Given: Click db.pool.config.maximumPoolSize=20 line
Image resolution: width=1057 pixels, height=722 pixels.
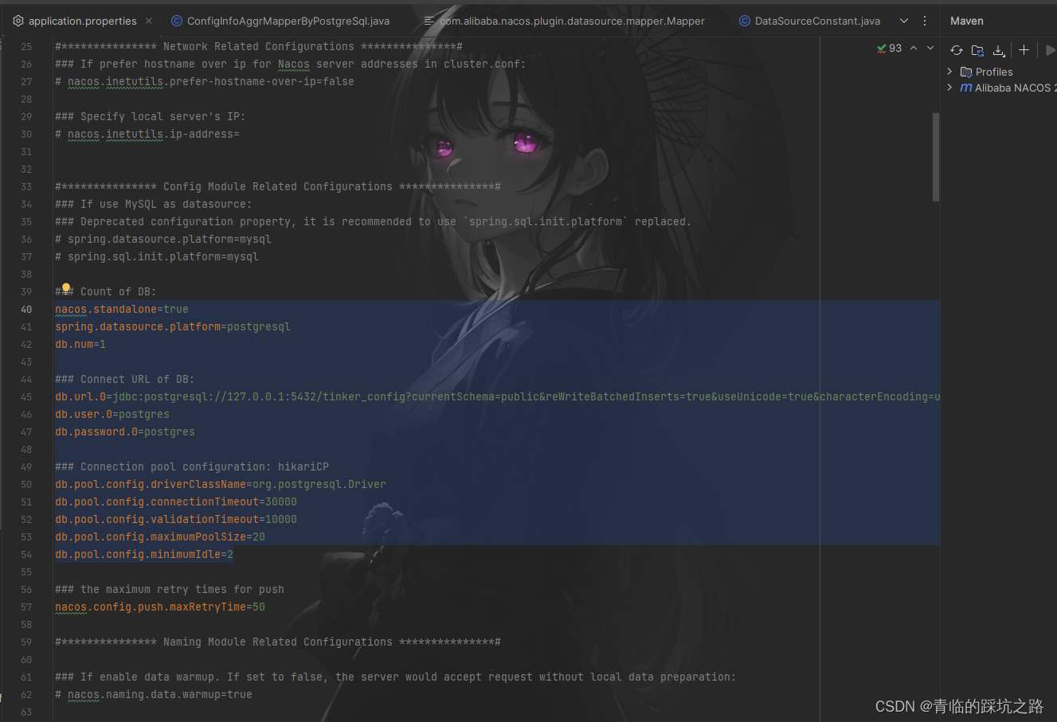Looking at the screenshot, I should click(160, 537).
